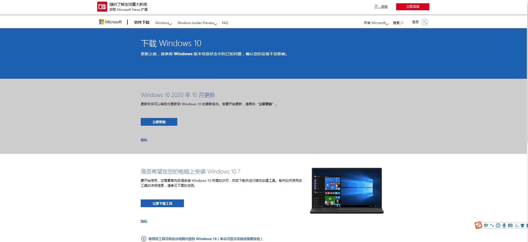The height and width of the screenshot is (242, 528).
Task: Click the 是否希望在您的电脑上安装 Windows 10 heading
Action: (190, 172)
